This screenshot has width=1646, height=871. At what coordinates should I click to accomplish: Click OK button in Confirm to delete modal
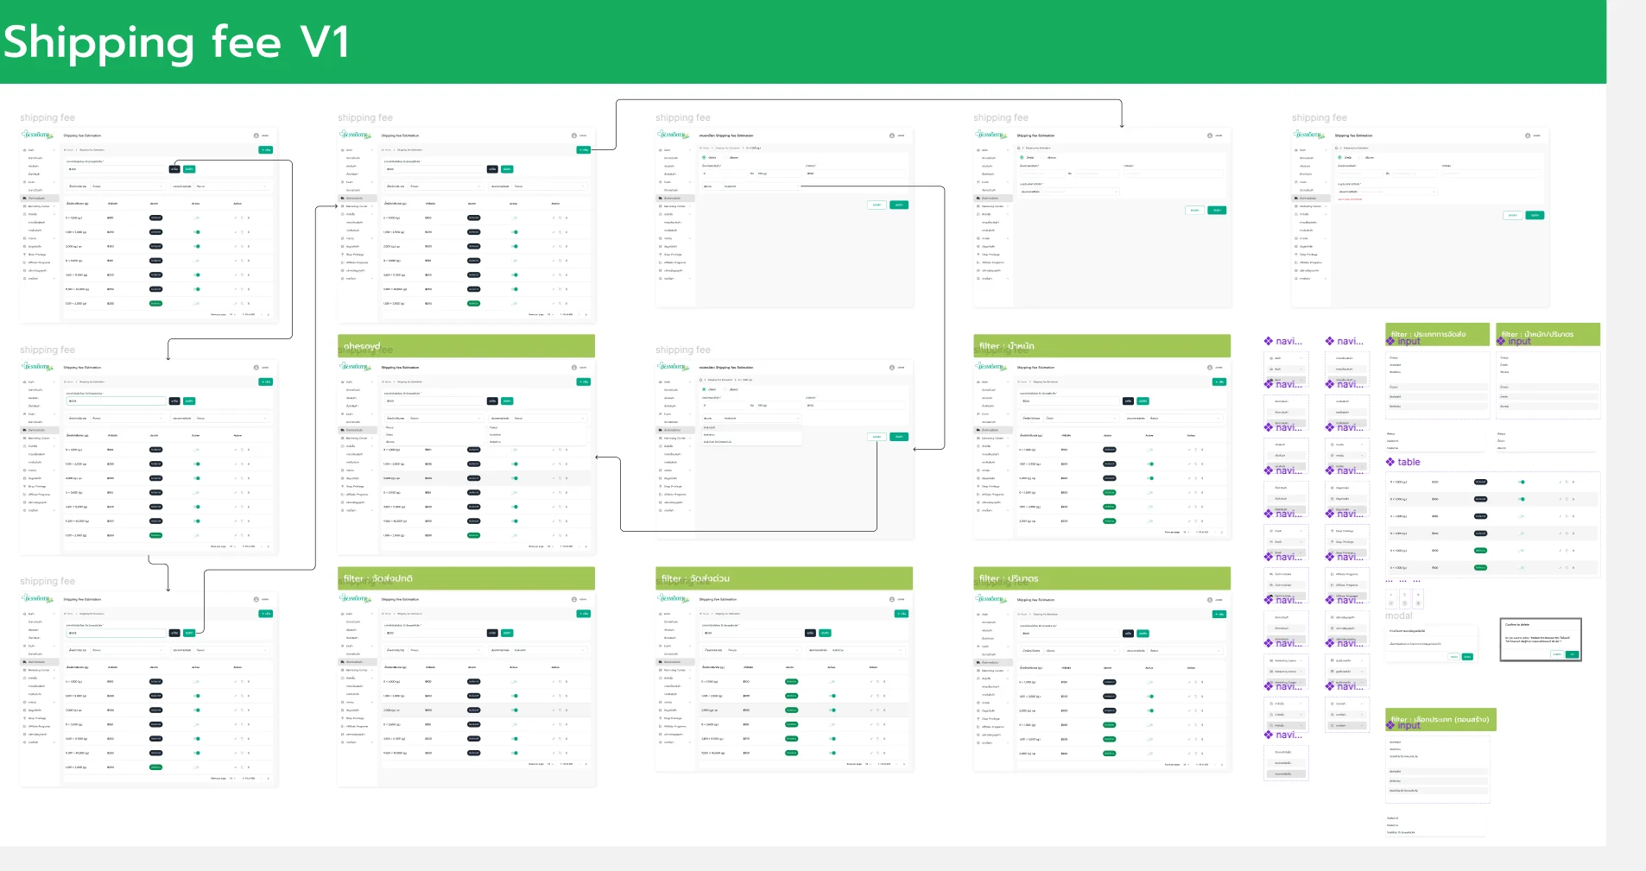(x=1573, y=654)
